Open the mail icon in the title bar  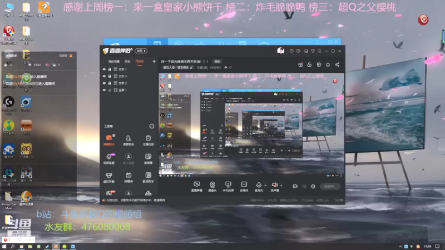[291, 51]
